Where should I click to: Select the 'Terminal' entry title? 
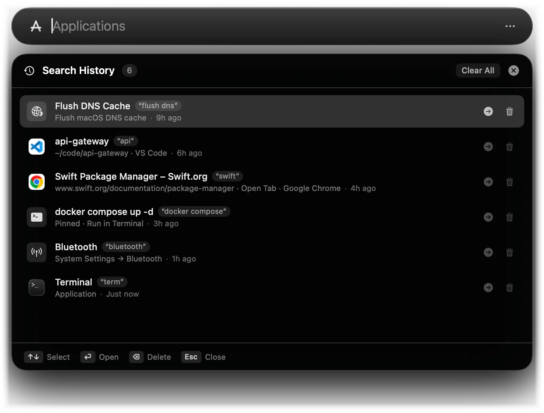point(74,282)
